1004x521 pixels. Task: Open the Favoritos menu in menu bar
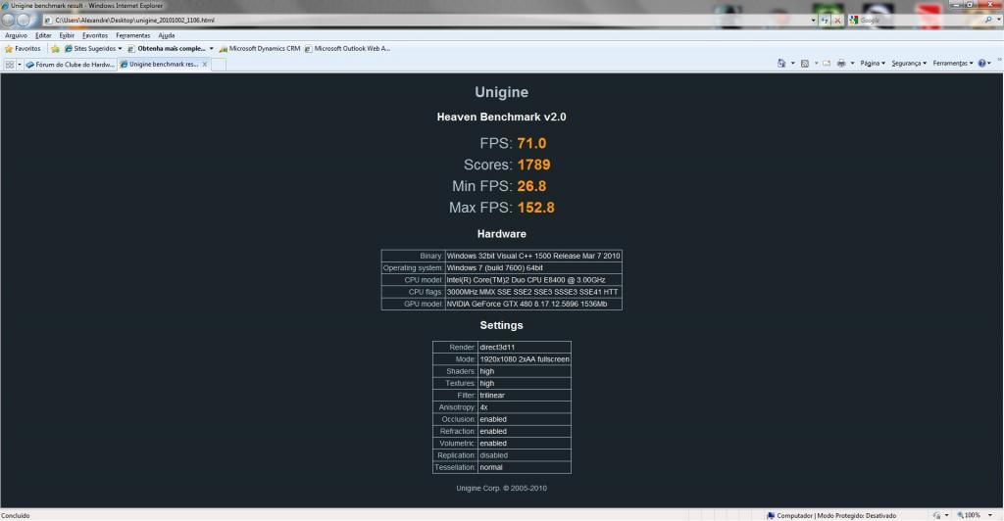click(95, 36)
